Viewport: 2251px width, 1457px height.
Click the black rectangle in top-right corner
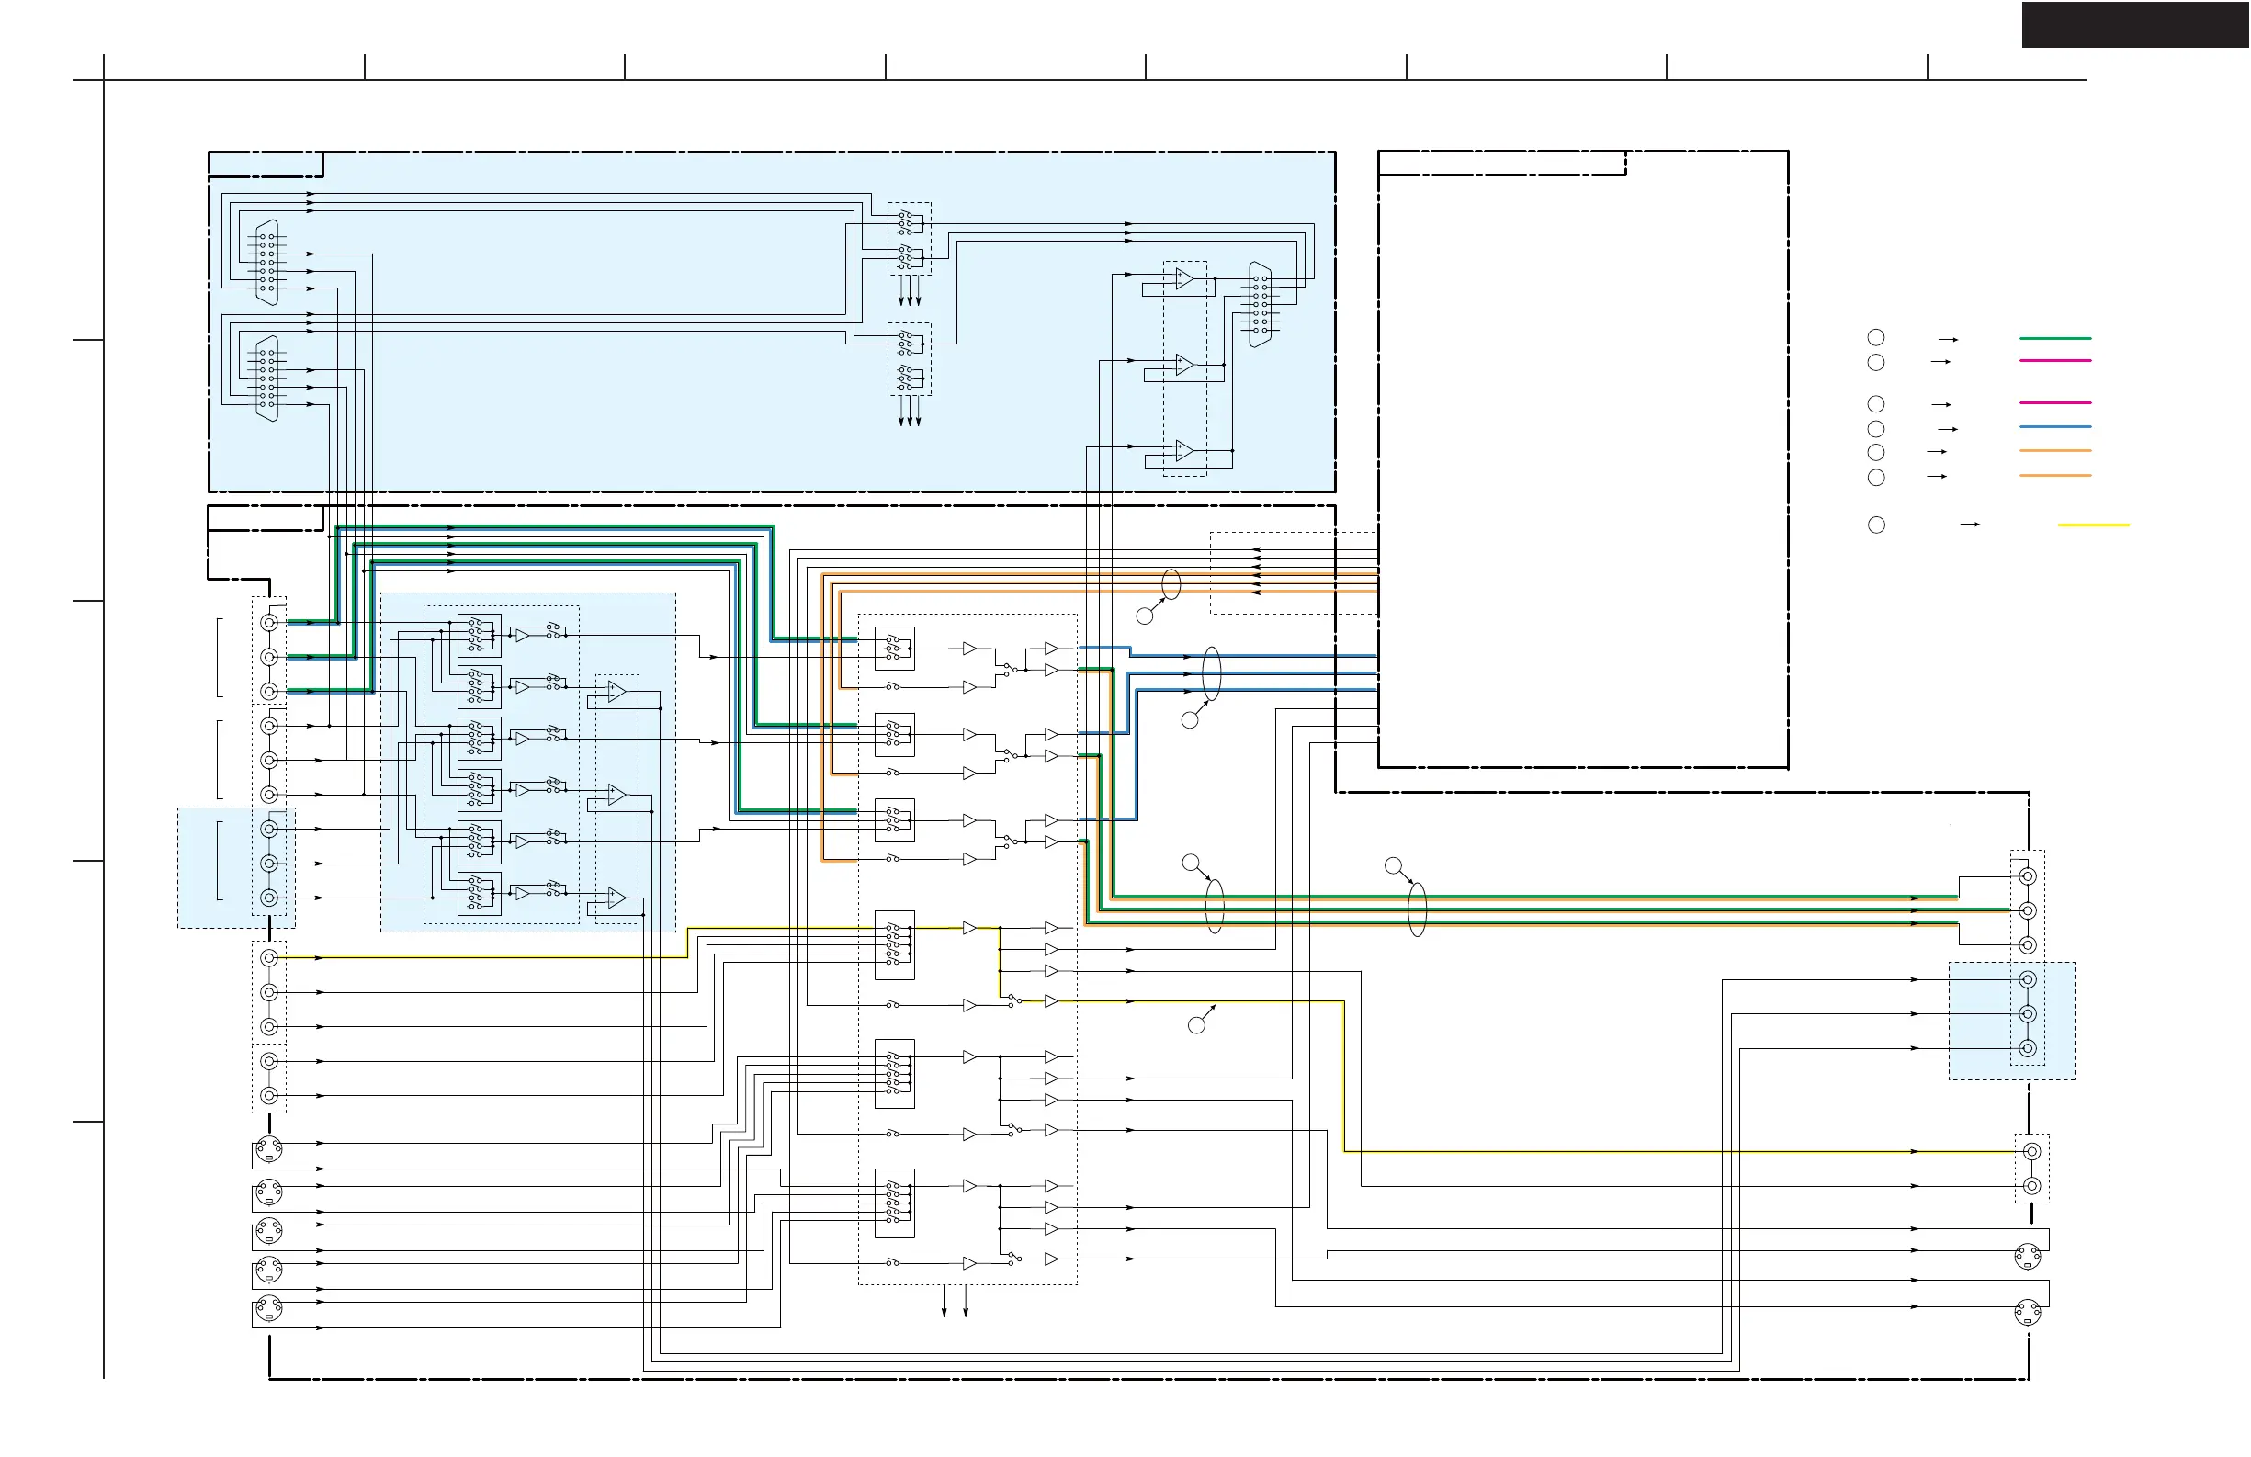pos(2134,25)
